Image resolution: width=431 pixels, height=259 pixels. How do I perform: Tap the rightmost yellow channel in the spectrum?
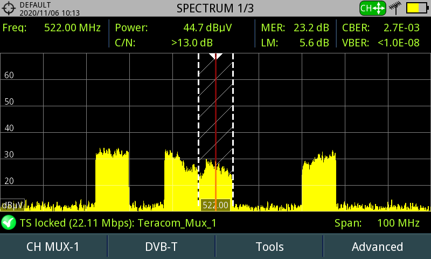coord(319,182)
